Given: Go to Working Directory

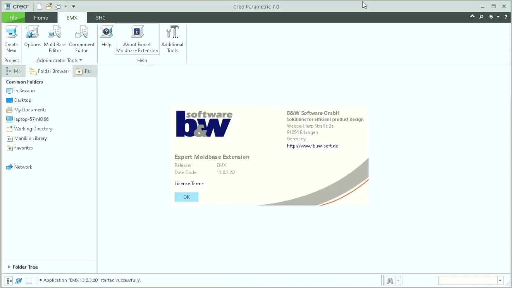Looking at the screenshot, I should 29,129.
